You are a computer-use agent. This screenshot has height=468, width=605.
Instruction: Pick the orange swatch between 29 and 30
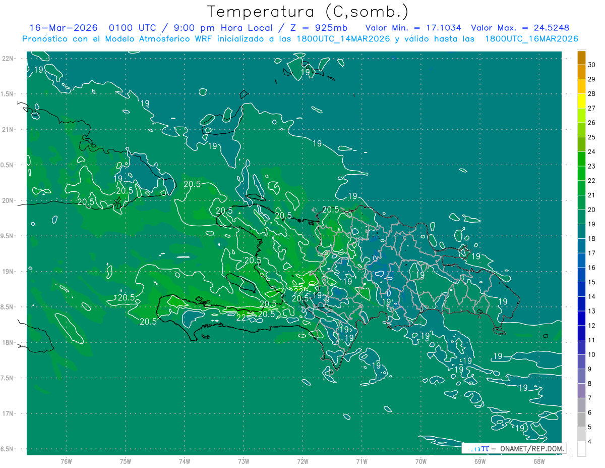581,72
